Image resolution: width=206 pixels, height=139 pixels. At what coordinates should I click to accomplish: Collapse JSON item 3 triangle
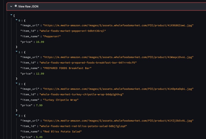point(17,115)
